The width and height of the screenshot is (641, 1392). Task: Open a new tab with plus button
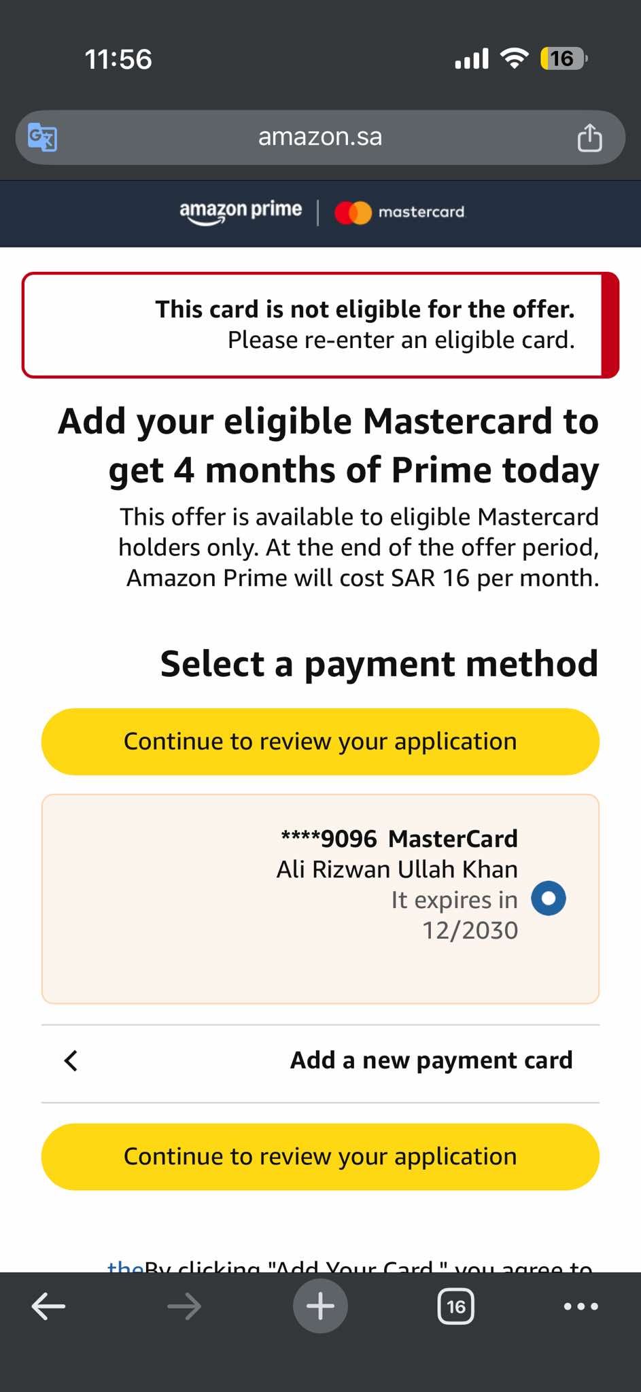(320, 1306)
